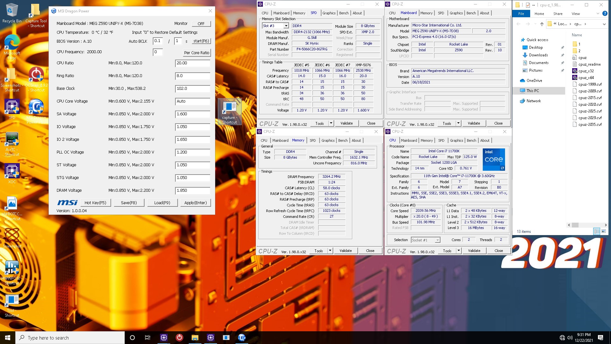Screen dimensions: 611x344
Task: Go up one folder in Explorer
Action: pyautogui.click(x=542, y=24)
